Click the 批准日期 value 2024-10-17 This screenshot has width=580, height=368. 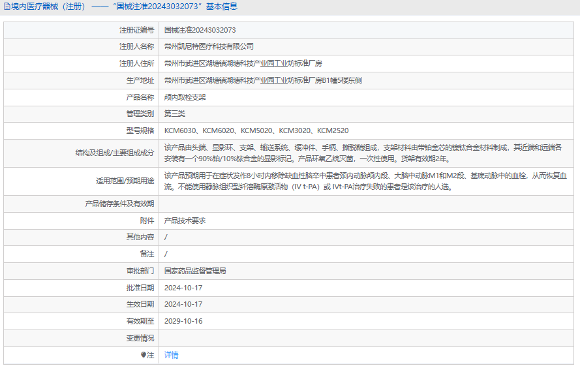click(183, 288)
